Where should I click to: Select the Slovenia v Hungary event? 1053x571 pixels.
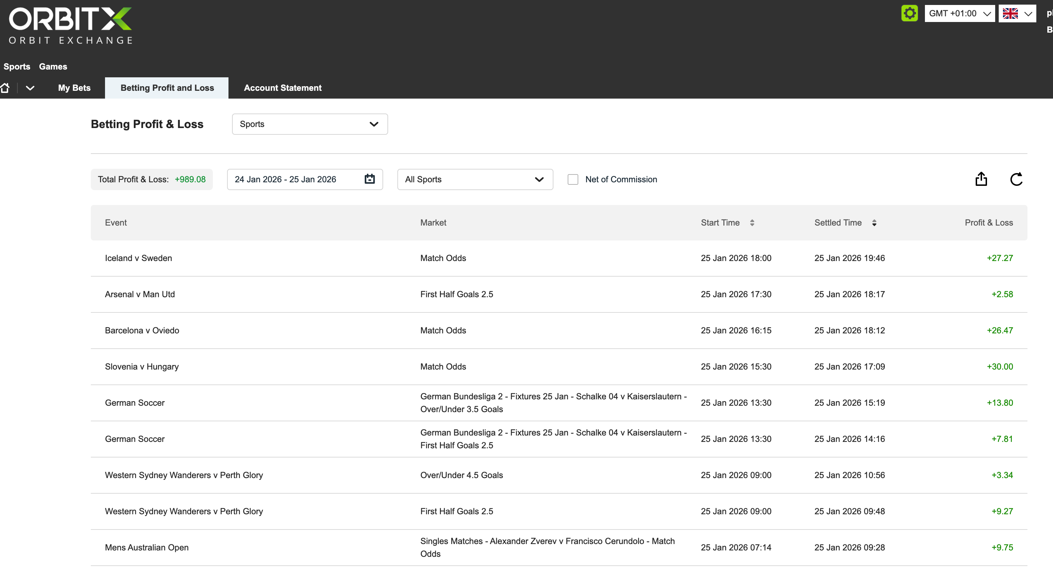coord(142,367)
